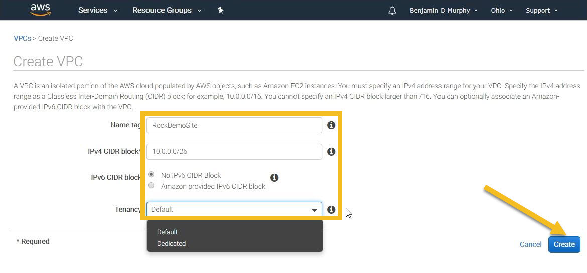
Task: Open Benjamin D Murphy account menu
Action: [444, 10]
